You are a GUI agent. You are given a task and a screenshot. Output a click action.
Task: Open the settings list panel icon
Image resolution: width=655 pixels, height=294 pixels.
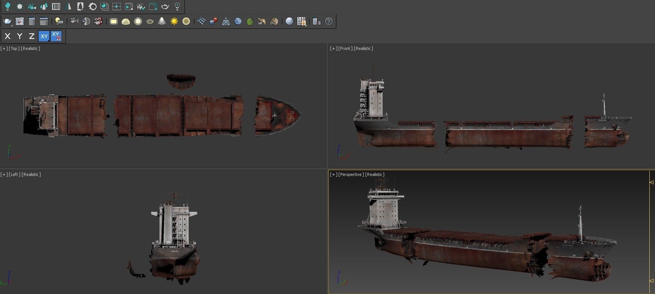(x=32, y=22)
